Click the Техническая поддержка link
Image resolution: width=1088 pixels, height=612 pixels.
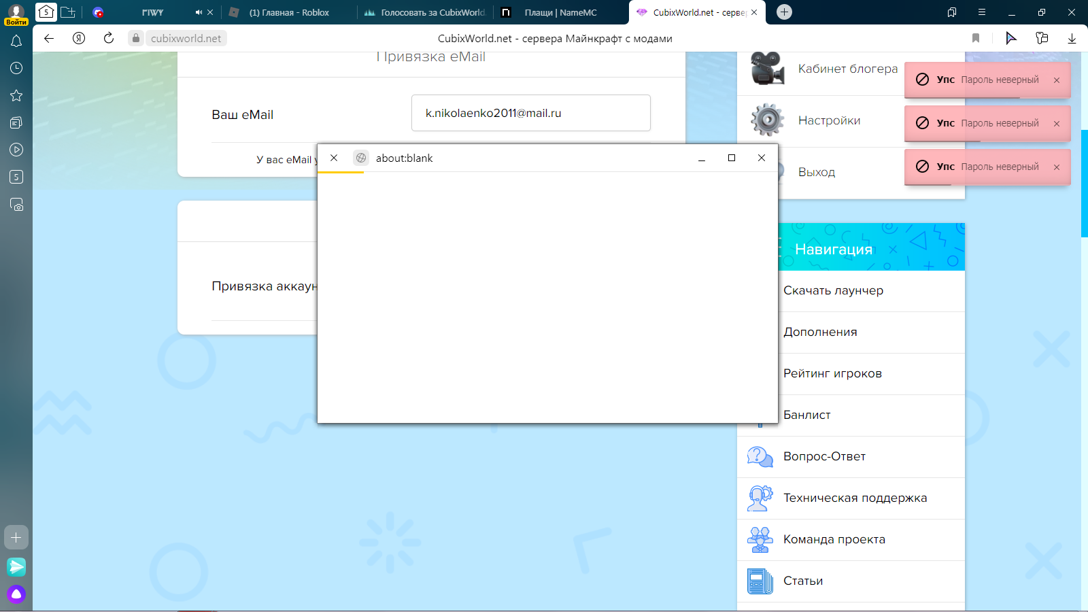[855, 498]
